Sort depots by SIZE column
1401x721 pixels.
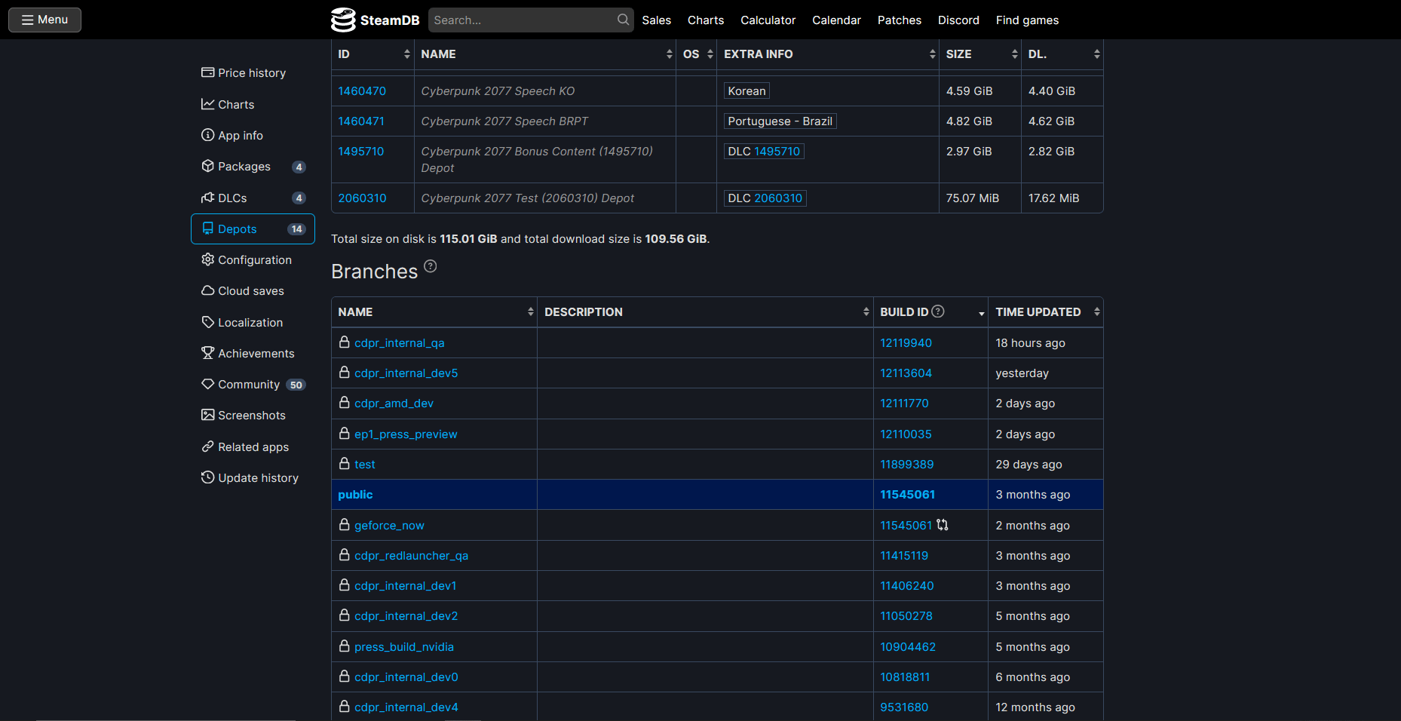(x=980, y=54)
